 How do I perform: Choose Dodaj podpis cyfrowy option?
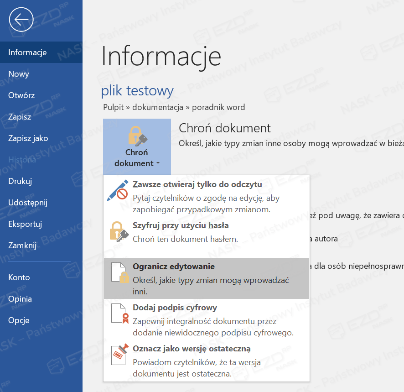[x=175, y=308]
